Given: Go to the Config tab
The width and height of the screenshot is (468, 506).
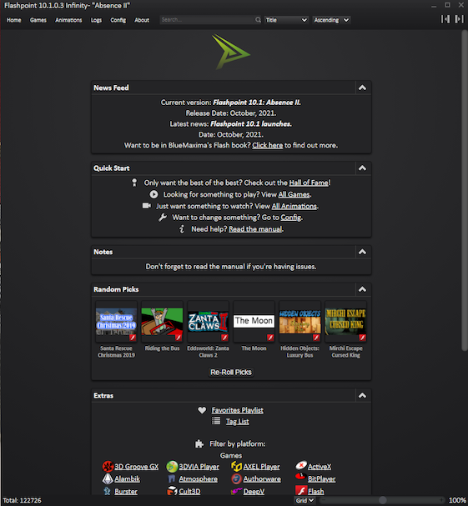Looking at the screenshot, I should (x=118, y=20).
